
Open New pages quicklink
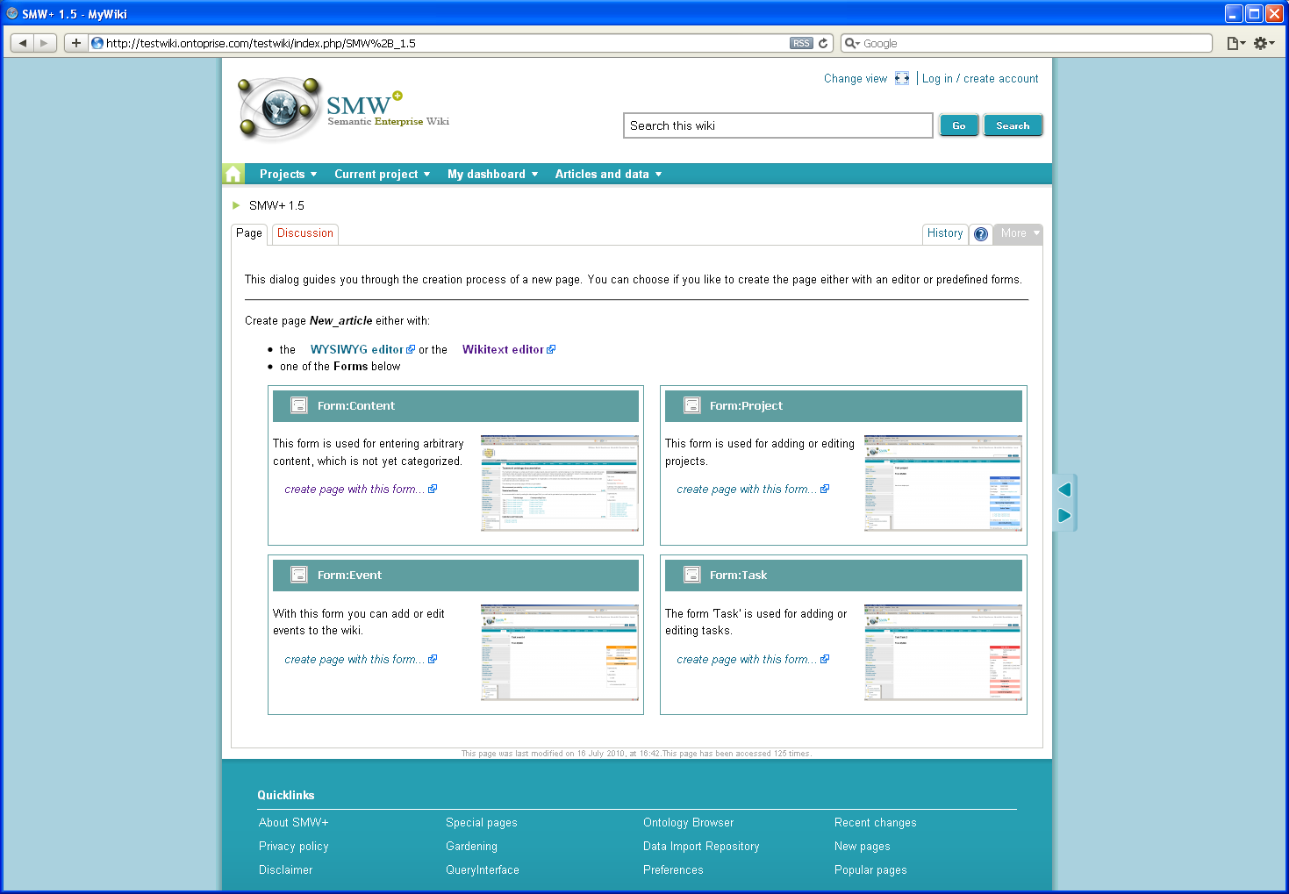(862, 847)
